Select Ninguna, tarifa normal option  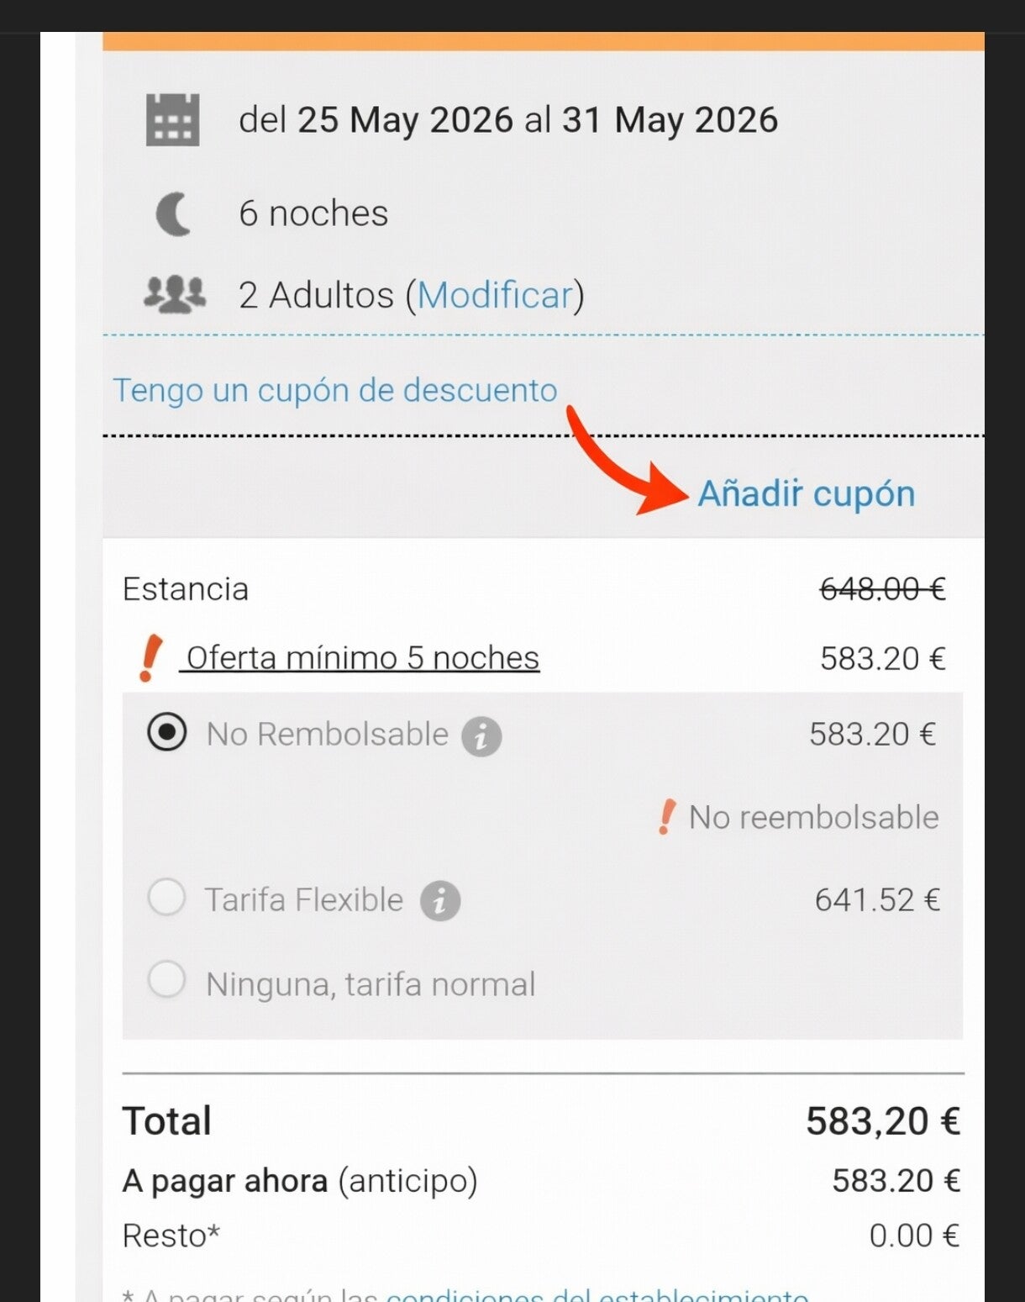pos(166,980)
